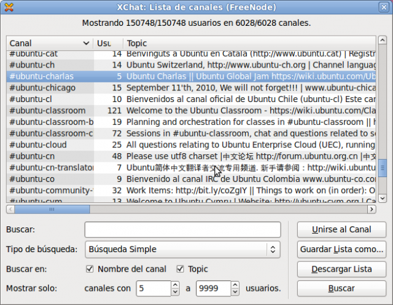
Task: Click the Descargar Lista button
Action: pos(341,269)
